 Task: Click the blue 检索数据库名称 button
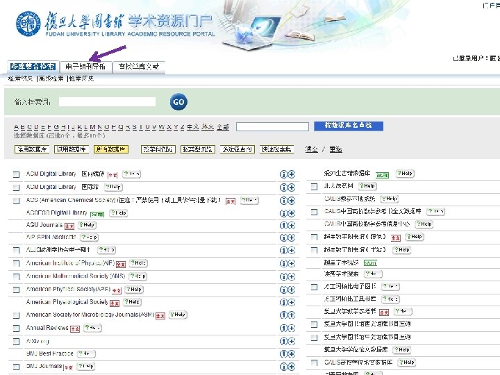(x=349, y=126)
